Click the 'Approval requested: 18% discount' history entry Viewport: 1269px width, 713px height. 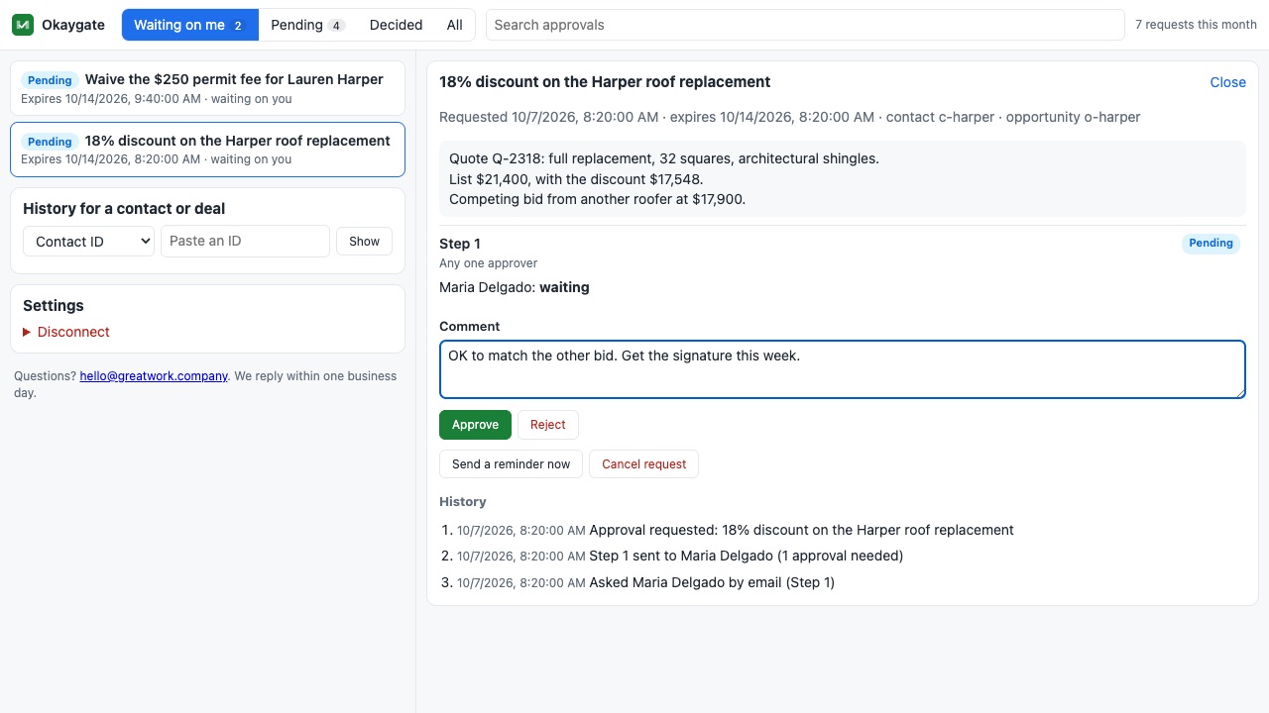801,530
